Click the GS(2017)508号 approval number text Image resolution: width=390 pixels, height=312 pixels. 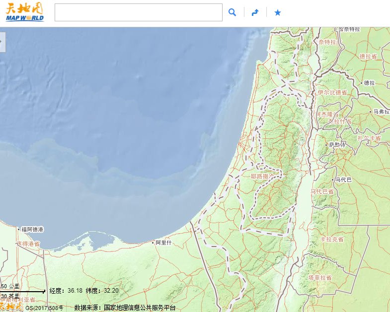[45, 308]
